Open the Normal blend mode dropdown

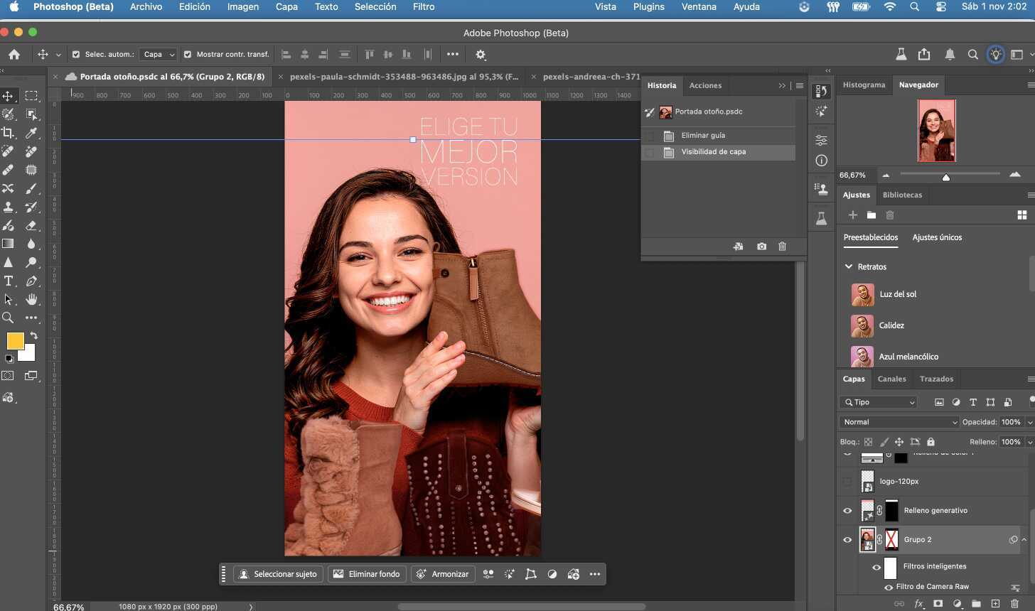899,422
